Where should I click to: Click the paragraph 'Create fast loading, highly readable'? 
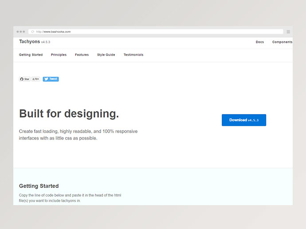(78, 135)
